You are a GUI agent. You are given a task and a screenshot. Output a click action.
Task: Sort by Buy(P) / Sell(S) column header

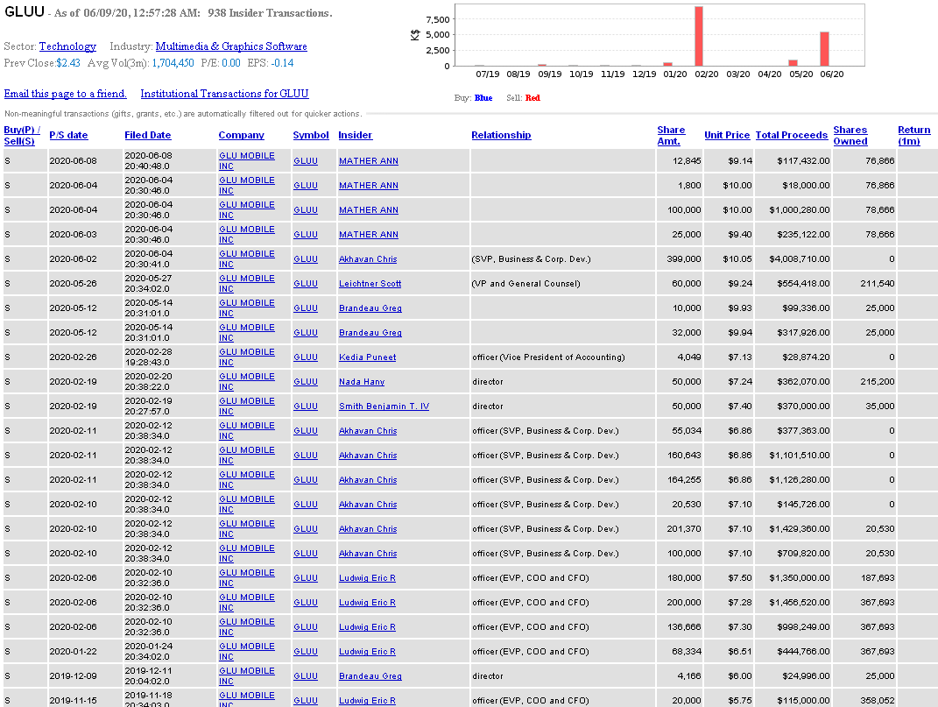coord(22,135)
